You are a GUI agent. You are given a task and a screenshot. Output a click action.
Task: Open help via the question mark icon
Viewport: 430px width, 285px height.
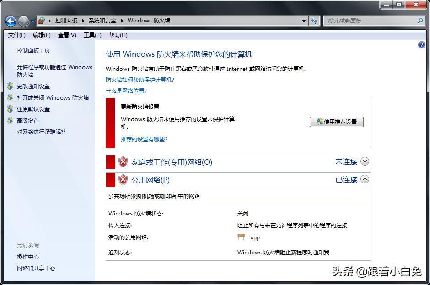[421, 44]
